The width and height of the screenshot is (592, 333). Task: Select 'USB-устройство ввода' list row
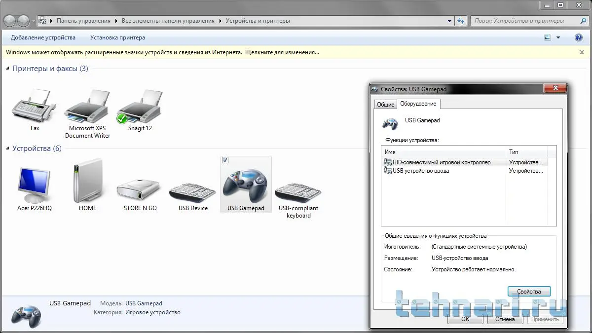click(x=464, y=171)
